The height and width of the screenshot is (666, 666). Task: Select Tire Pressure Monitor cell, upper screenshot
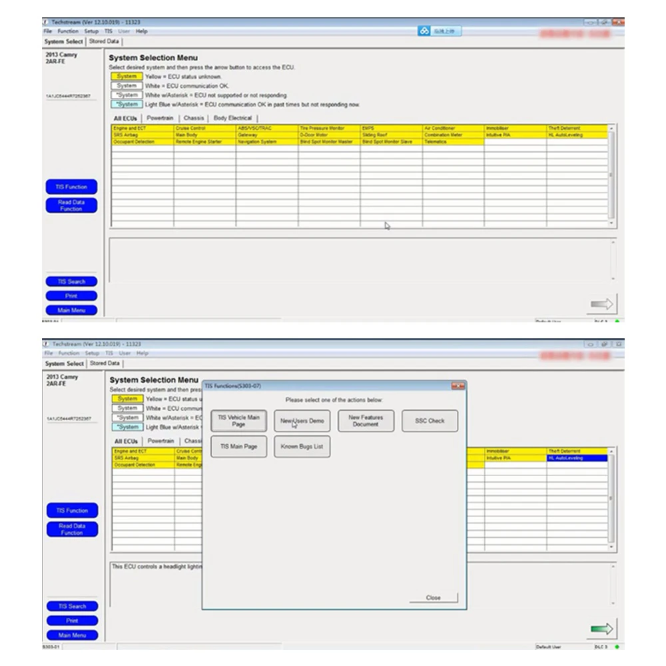(329, 129)
